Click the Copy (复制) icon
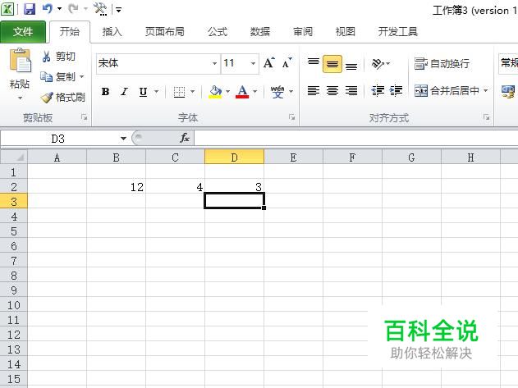The image size is (518, 388). click(x=46, y=76)
